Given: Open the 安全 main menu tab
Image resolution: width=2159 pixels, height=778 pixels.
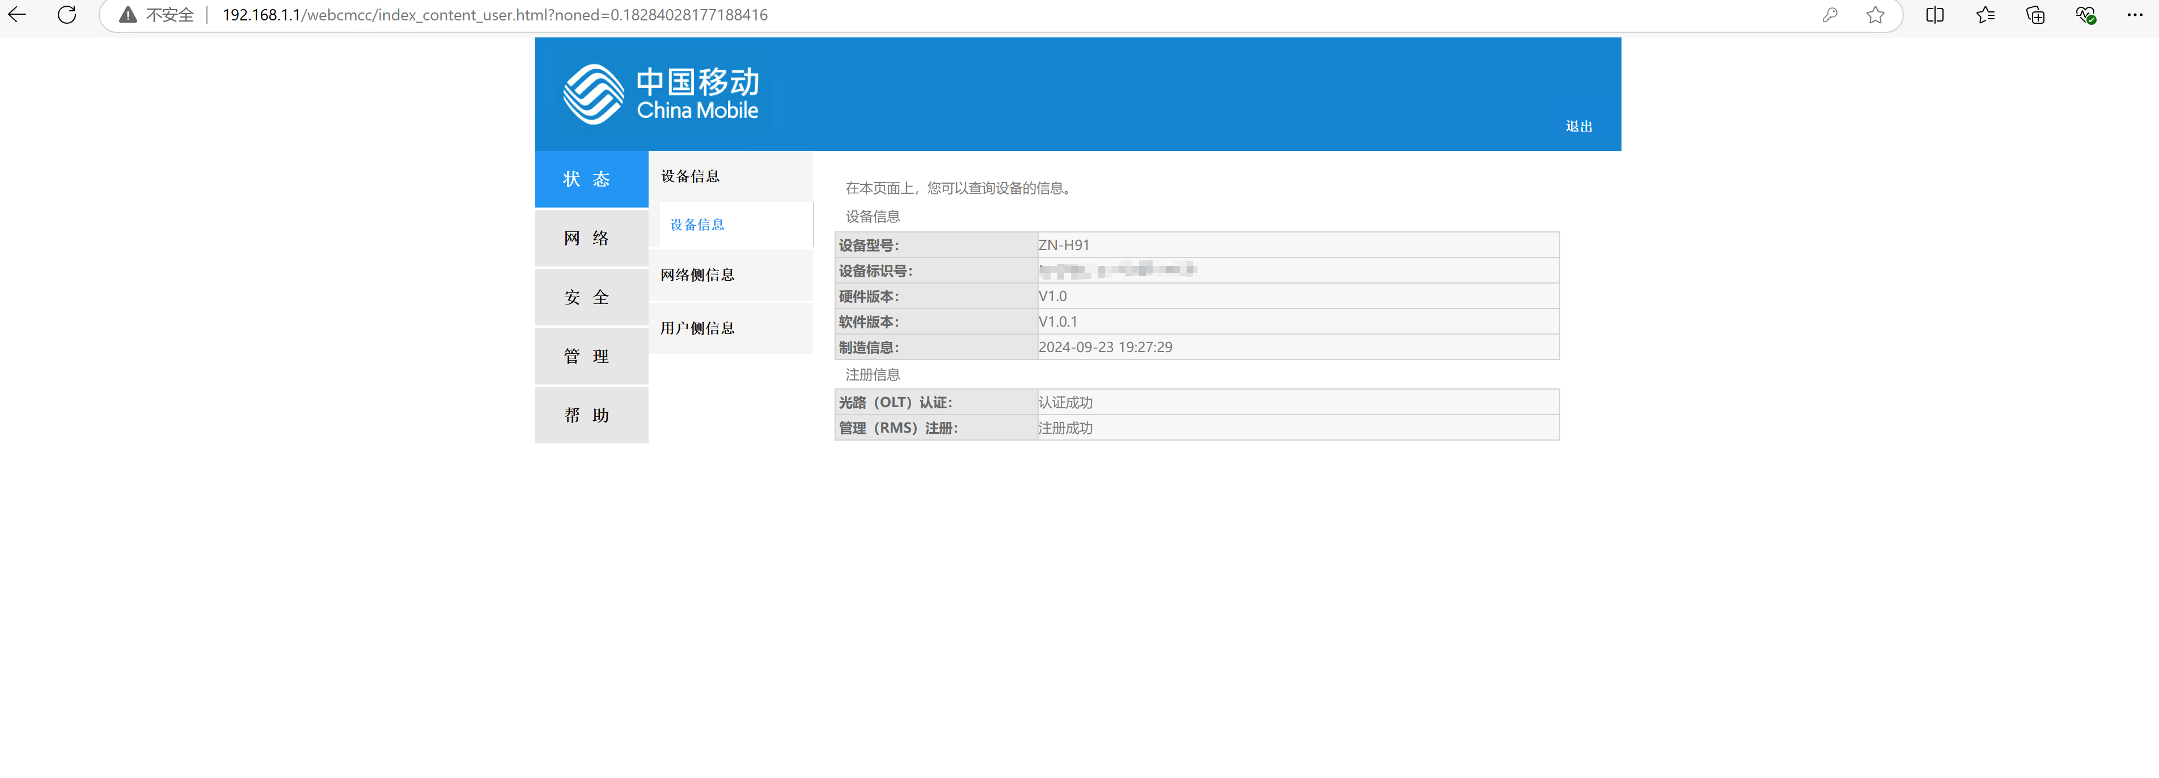Looking at the screenshot, I should pyautogui.click(x=592, y=297).
